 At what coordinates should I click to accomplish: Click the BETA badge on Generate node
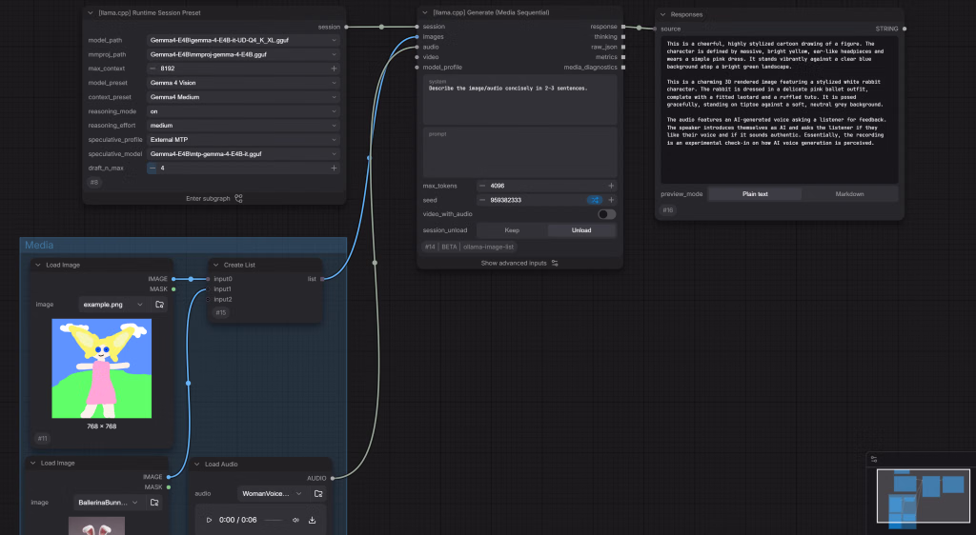(x=449, y=248)
